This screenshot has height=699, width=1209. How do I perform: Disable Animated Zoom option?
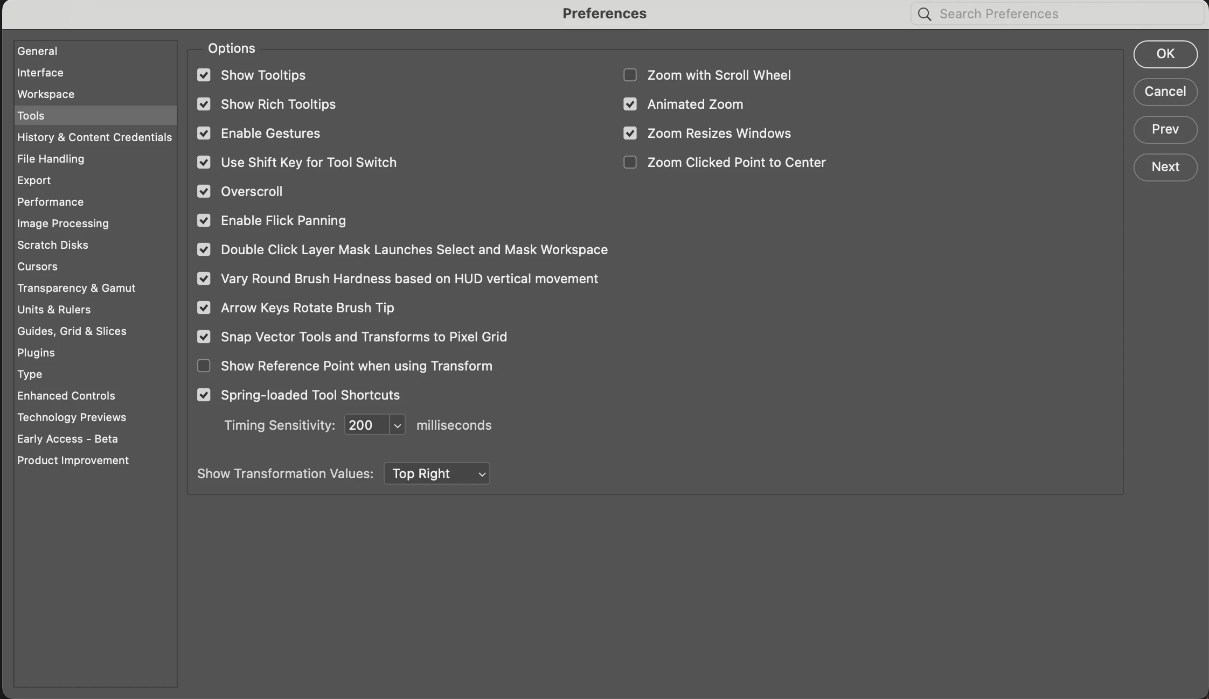click(630, 104)
